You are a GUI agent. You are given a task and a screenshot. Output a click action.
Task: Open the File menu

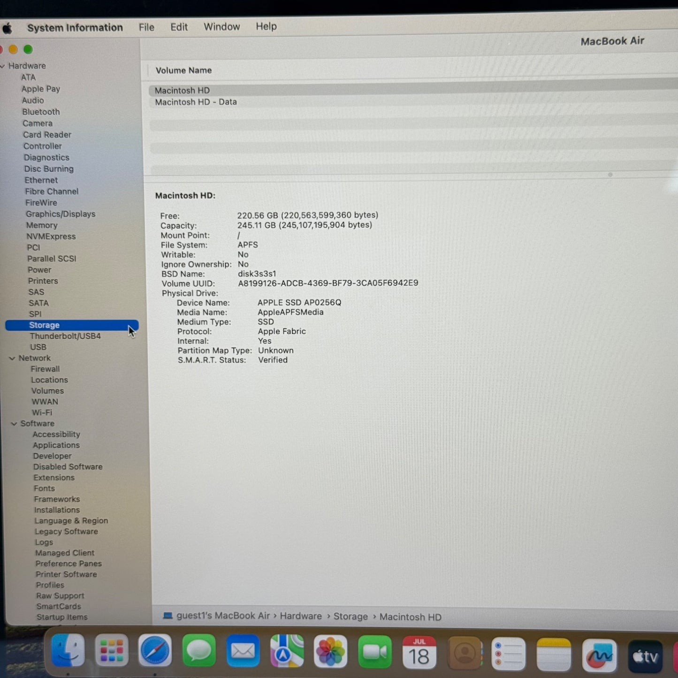(x=146, y=27)
